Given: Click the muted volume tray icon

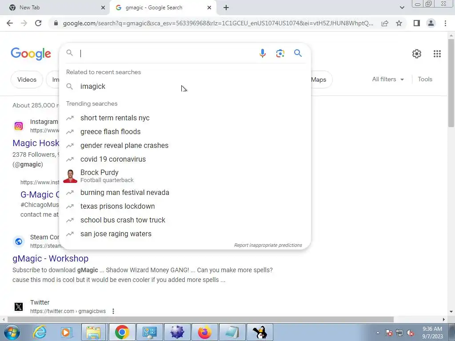Looking at the screenshot, I should 410,333.
